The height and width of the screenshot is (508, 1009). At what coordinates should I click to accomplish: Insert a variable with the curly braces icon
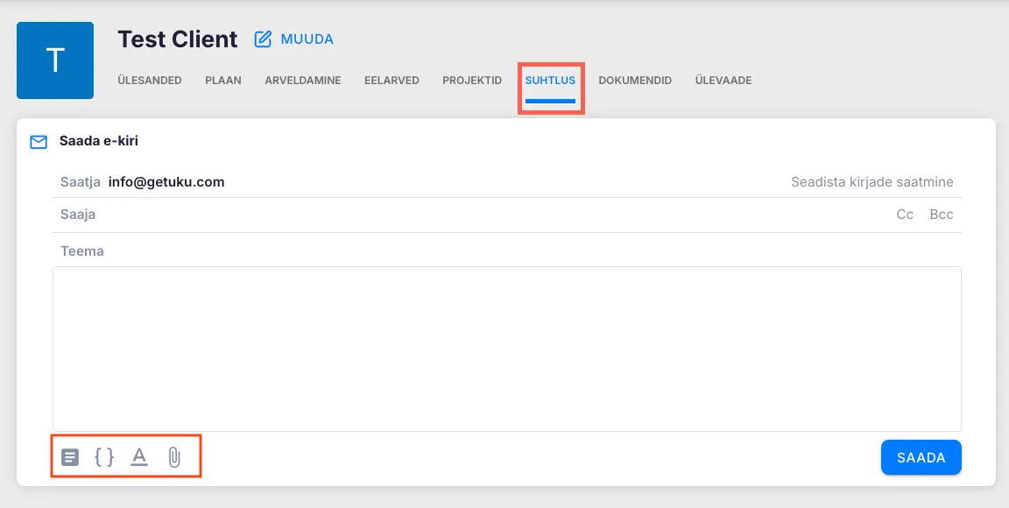104,456
